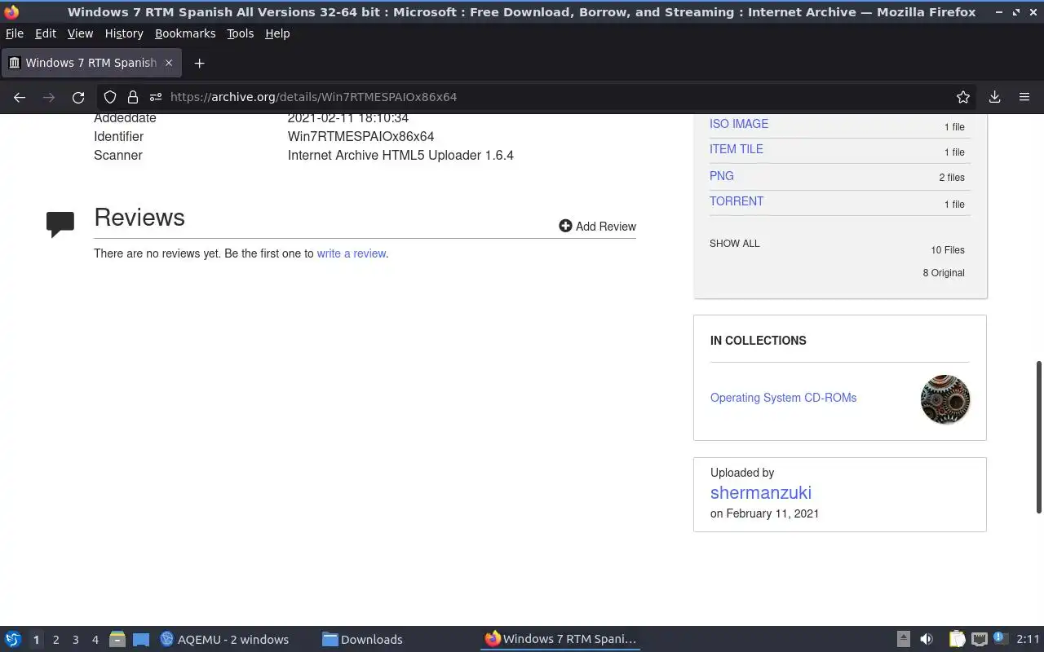The height and width of the screenshot is (652, 1044).
Task: Switch to Downloads folder taskbar window
Action: click(x=363, y=639)
